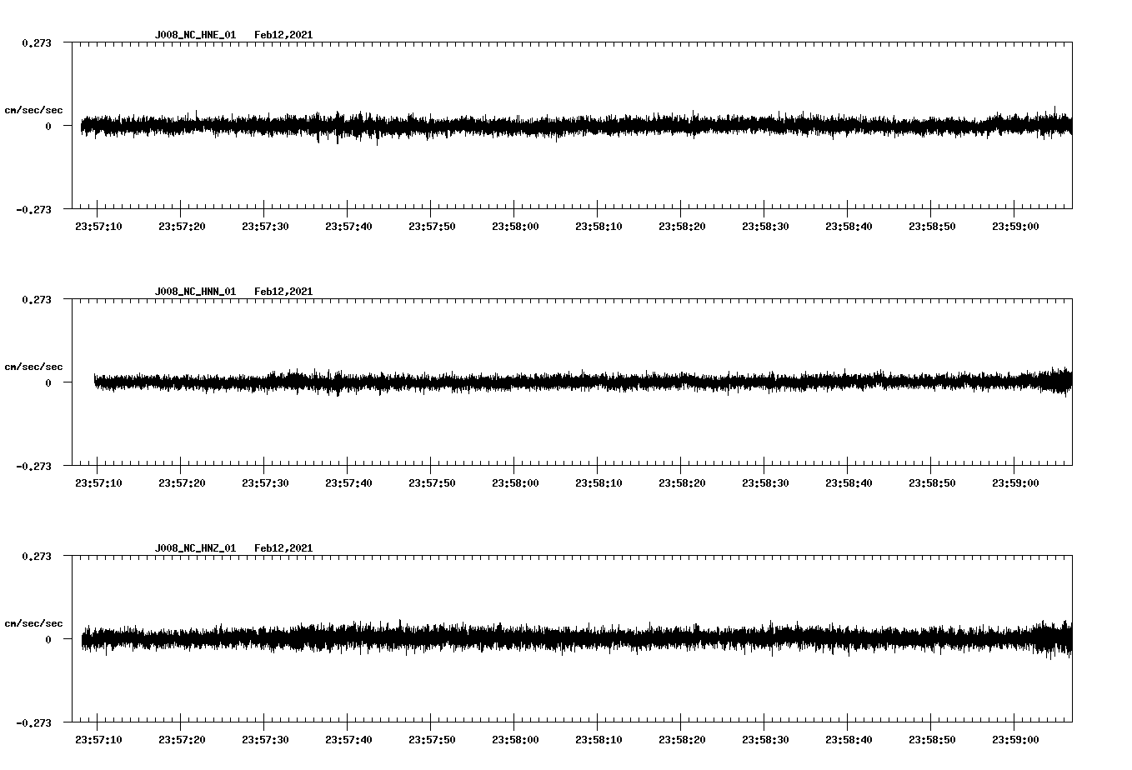Click the 23:59:00 time tick on bottom axis
1132x770 pixels.
coord(1014,738)
